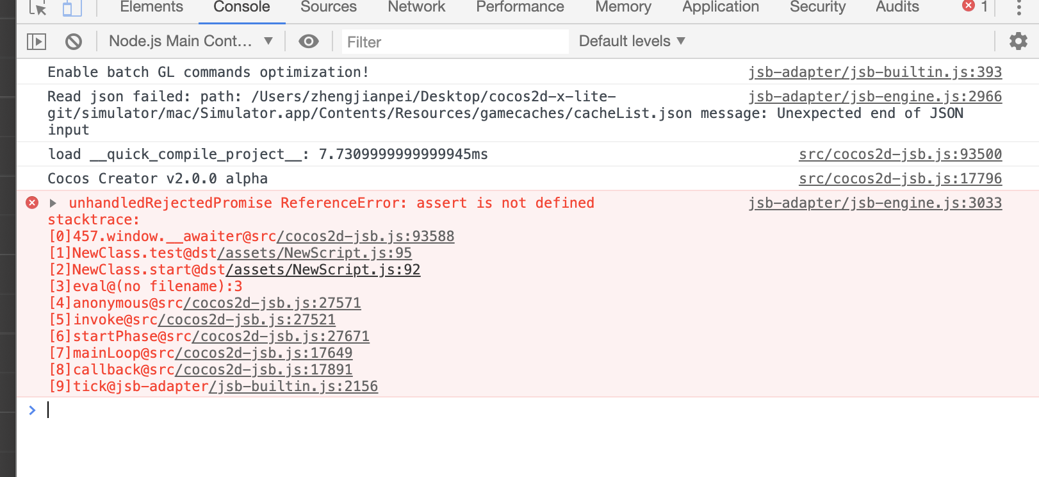Click the red error count icon

coord(969,6)
